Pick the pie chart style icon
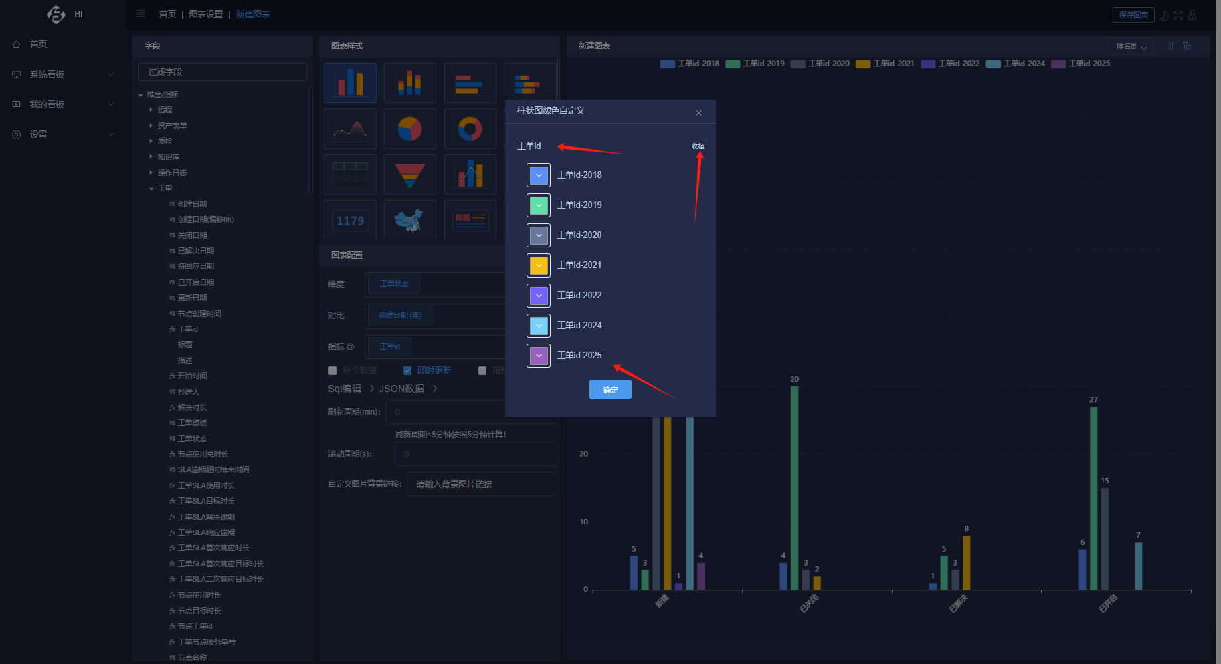 410,128
